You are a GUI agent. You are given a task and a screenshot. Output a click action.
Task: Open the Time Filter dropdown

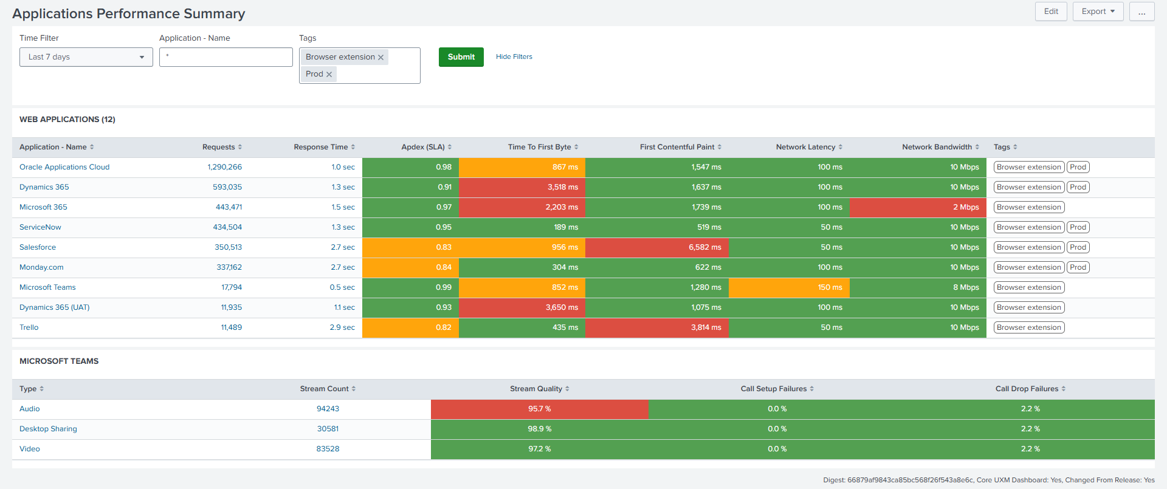click(x=86, y=57)
